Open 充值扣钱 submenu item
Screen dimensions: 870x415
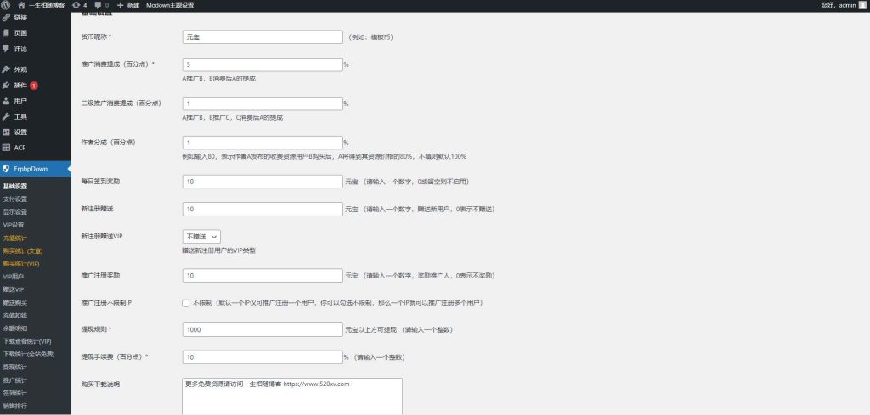point(15,315)
